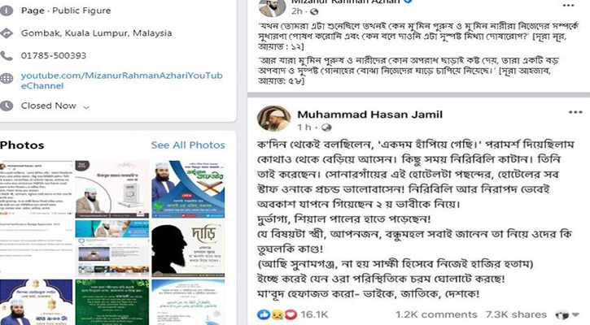The image size is (590, 325).
Task: View the 7.3K shares list
Action: [x=516, y=314]
